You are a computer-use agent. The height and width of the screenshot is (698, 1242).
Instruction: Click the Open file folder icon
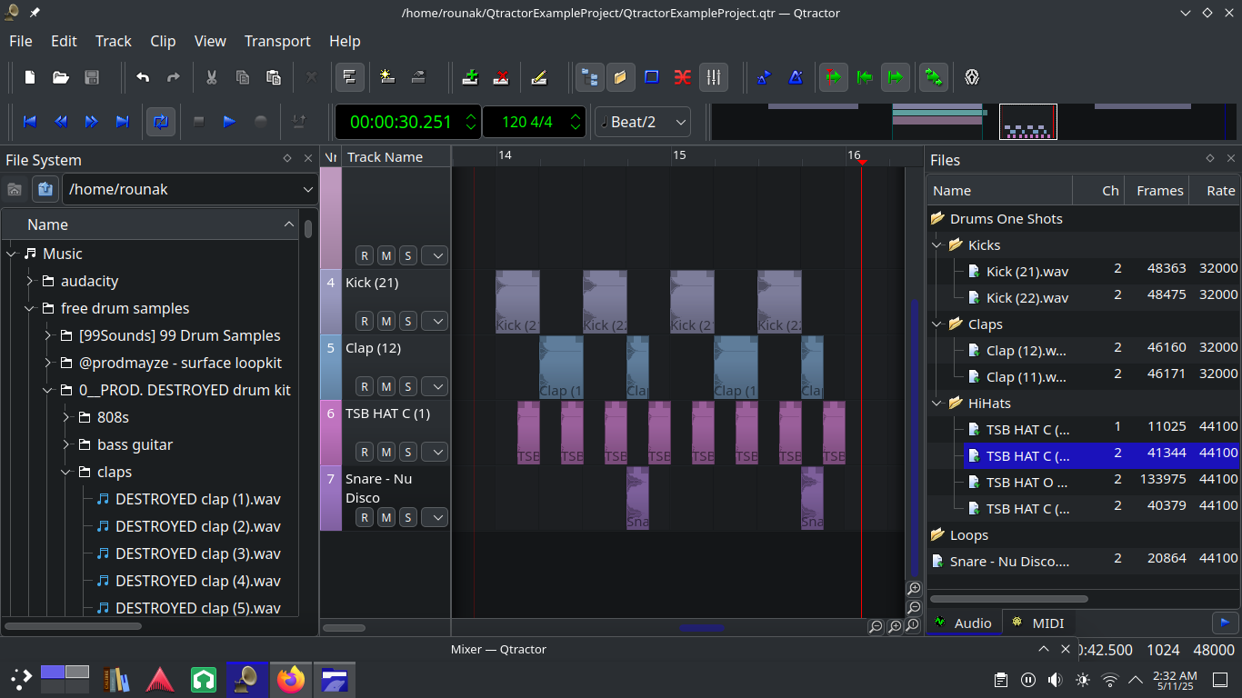click(61, 77)
